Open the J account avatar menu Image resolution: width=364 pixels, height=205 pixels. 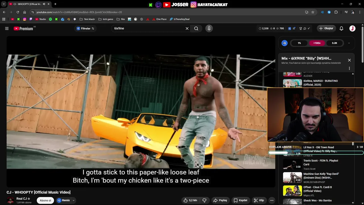[352, 28]
